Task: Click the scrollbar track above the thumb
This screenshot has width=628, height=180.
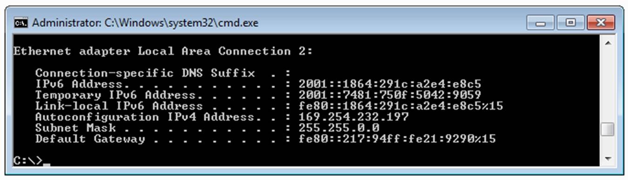Action: [608, 86]
